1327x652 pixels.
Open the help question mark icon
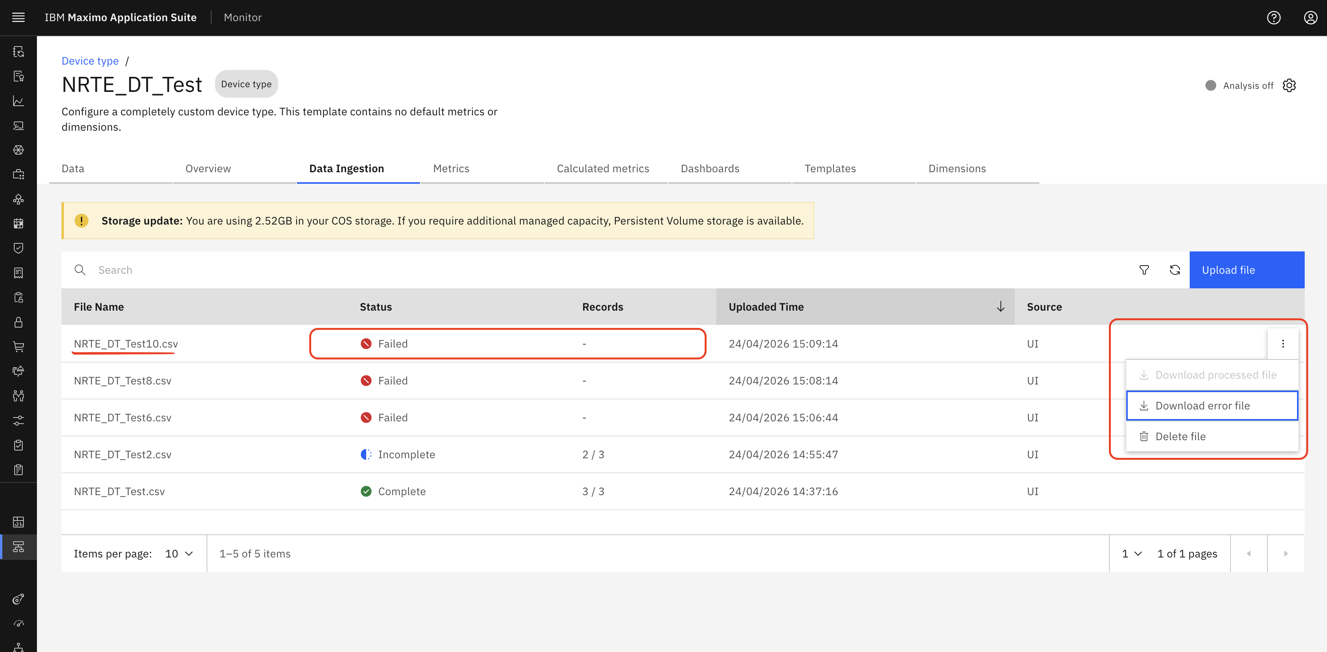point(1274,18)
